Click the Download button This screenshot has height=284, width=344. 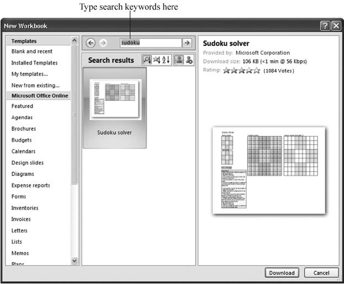(x=282, y=272)
